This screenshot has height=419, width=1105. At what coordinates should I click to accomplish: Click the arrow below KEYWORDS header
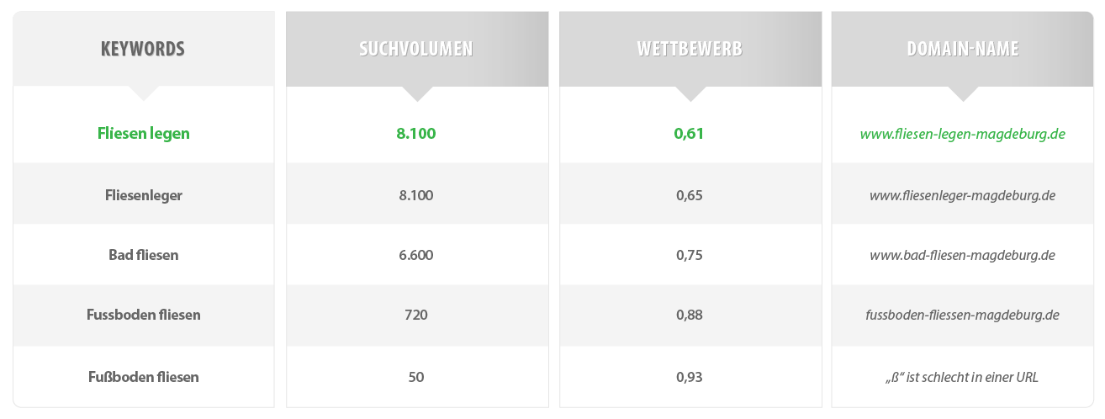143,93
